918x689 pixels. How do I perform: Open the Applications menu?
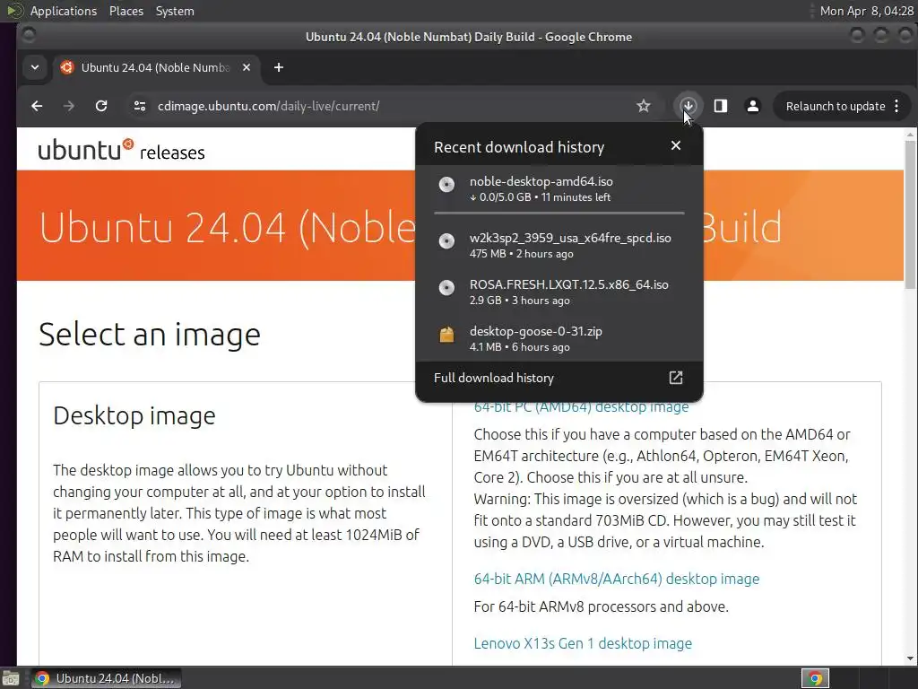click(x=64, y=11)
